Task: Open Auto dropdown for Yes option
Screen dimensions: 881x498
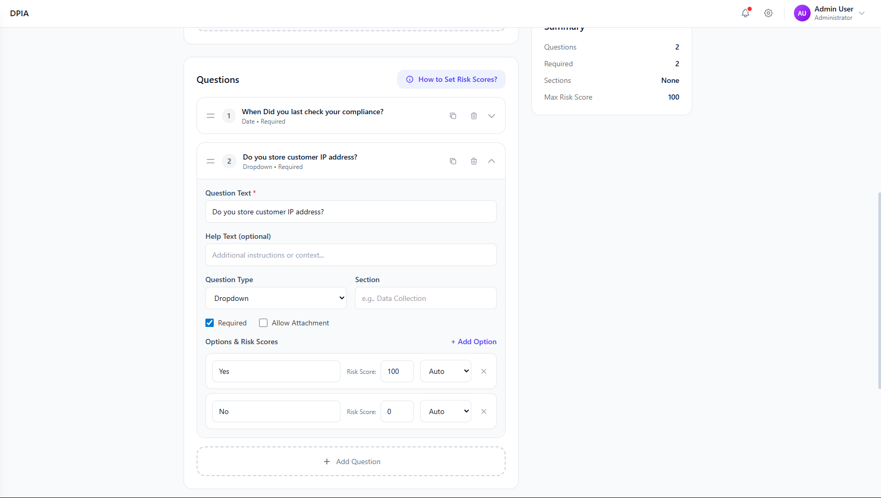Action: (x=446, y=371)
